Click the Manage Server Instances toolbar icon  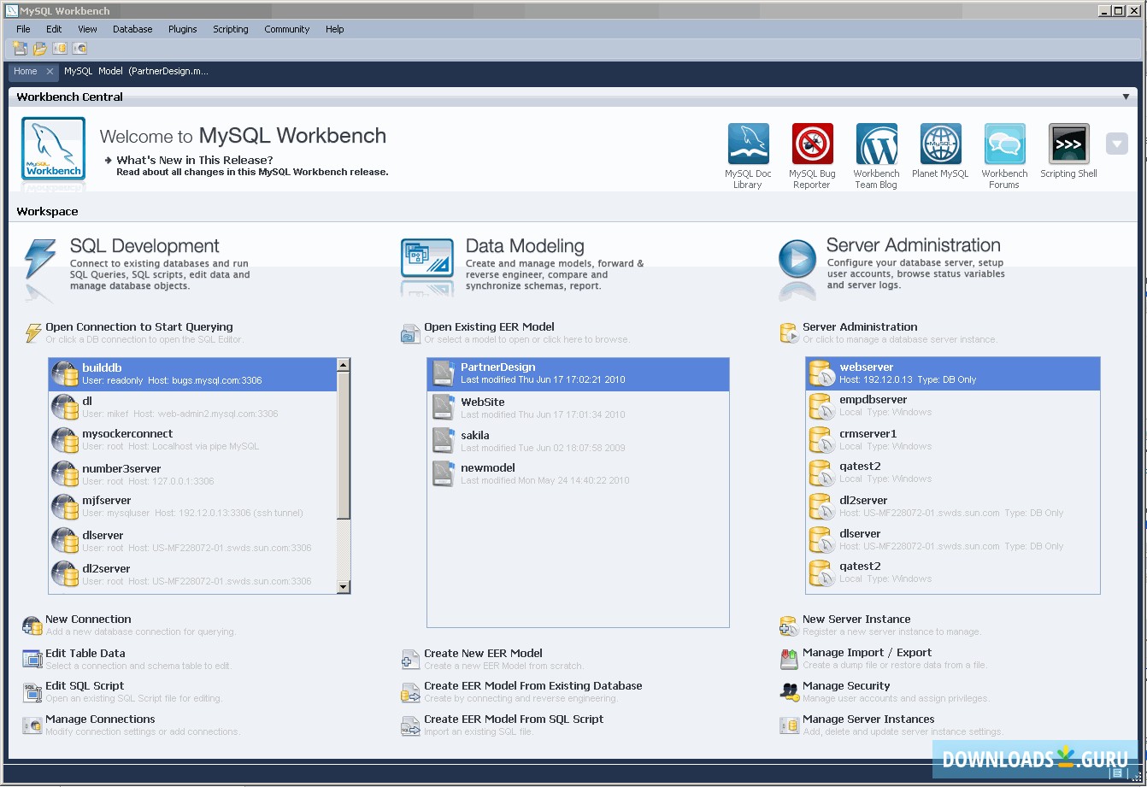[60, 49]
